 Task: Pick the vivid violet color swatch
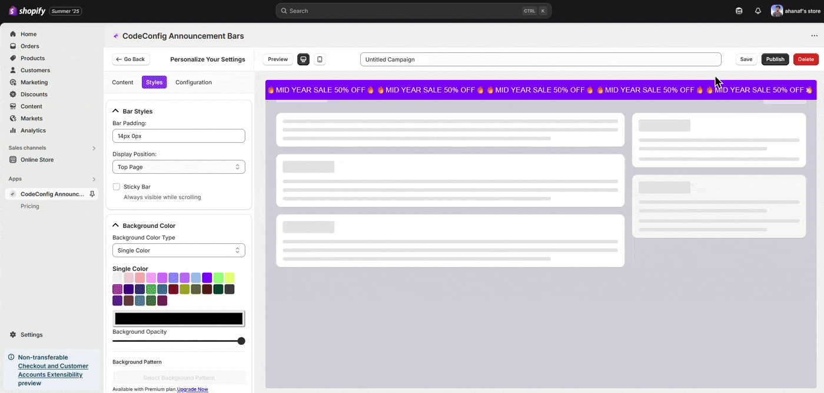(x=207, y=278)
